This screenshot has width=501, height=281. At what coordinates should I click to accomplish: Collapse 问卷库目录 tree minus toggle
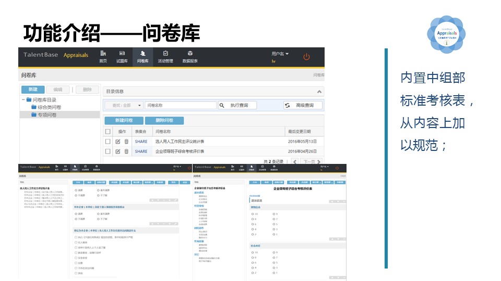tap(23, 100)
